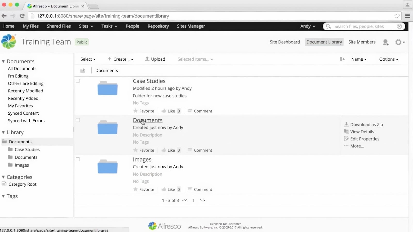Click the Add Users icon near Site Members
Viewport: 413px width, 232px height.
click(x=385, y=42)
